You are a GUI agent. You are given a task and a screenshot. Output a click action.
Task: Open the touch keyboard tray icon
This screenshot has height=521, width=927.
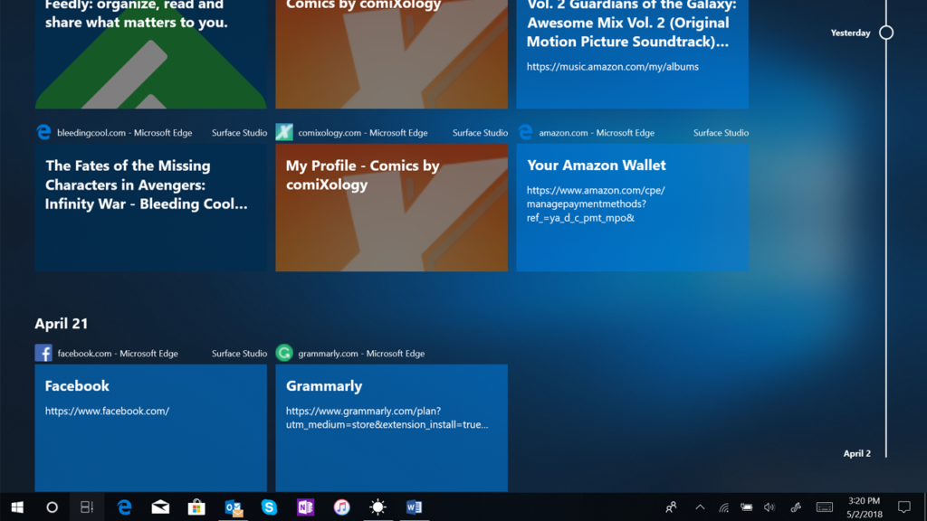[824, 507]
